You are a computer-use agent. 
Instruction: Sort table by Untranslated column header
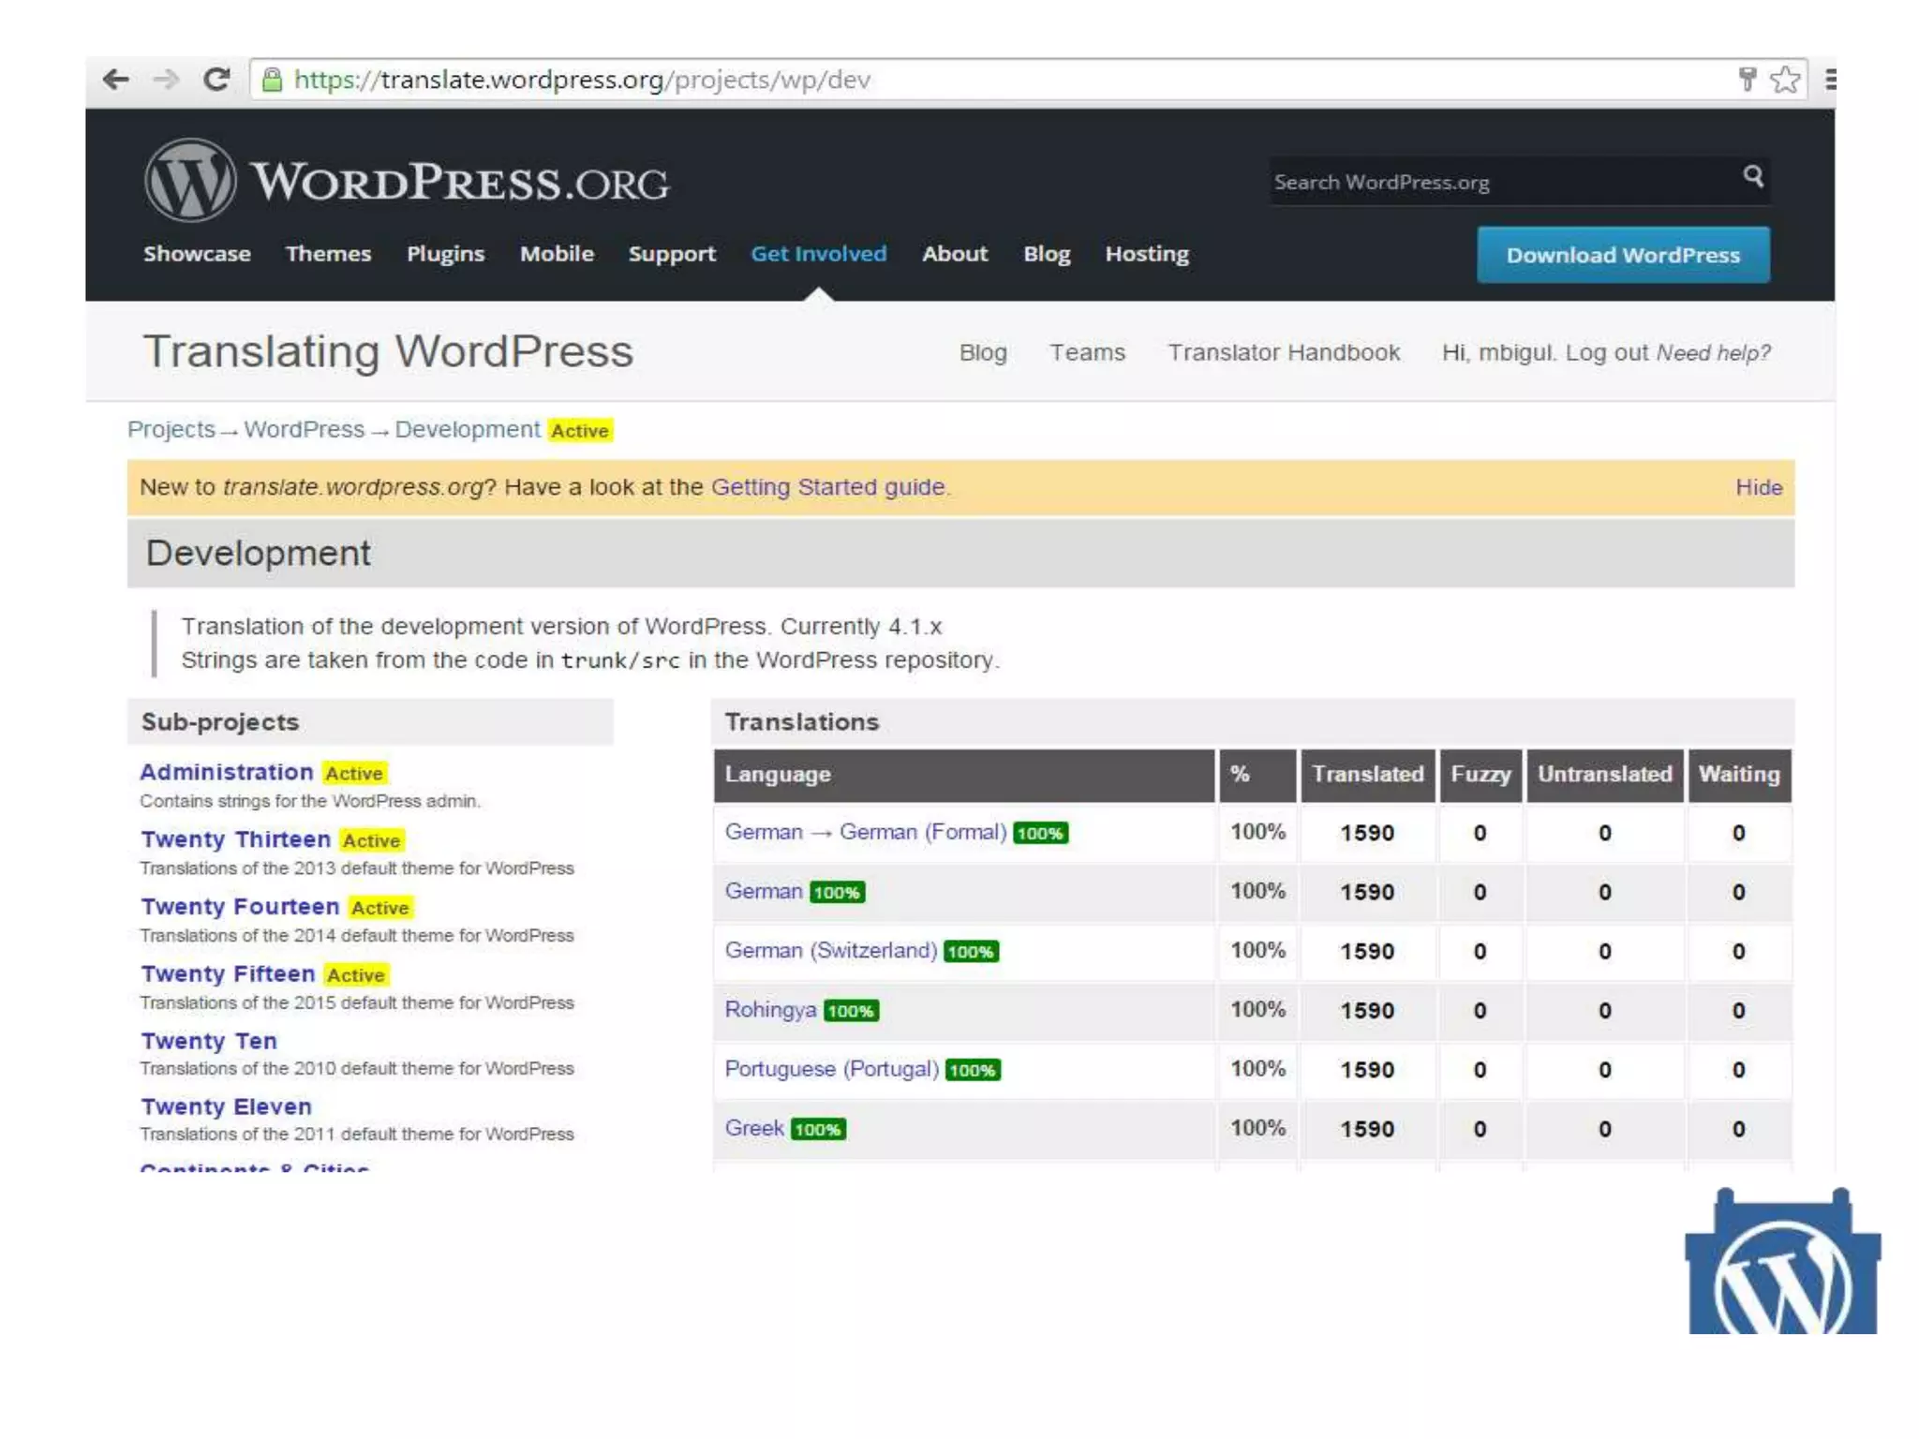[x=1604, y=775]
